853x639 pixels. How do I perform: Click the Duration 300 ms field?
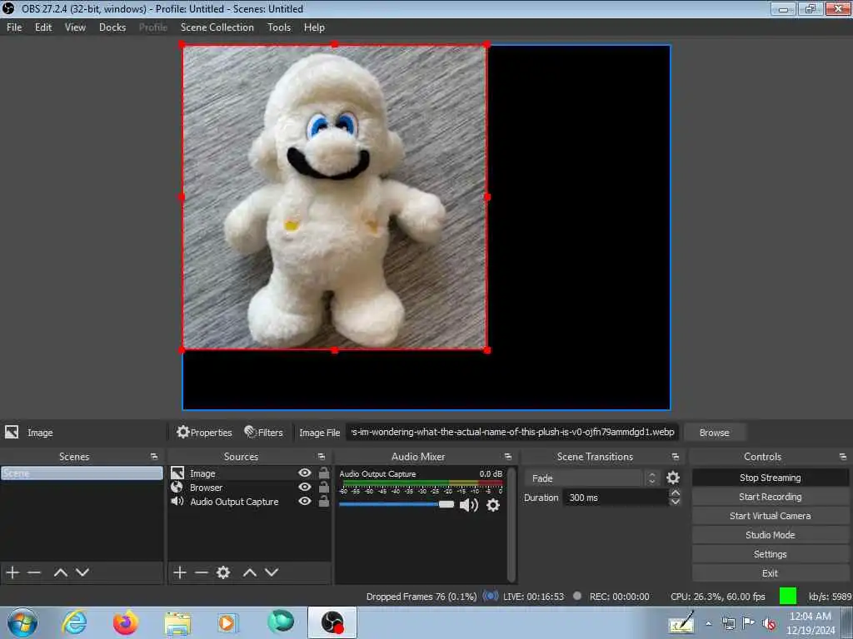[x=616, y=498]
